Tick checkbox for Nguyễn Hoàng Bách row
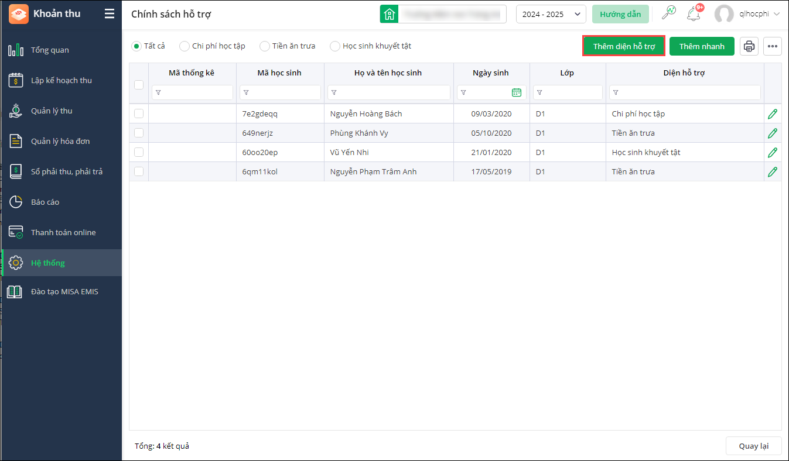 (x=139, y=113)
